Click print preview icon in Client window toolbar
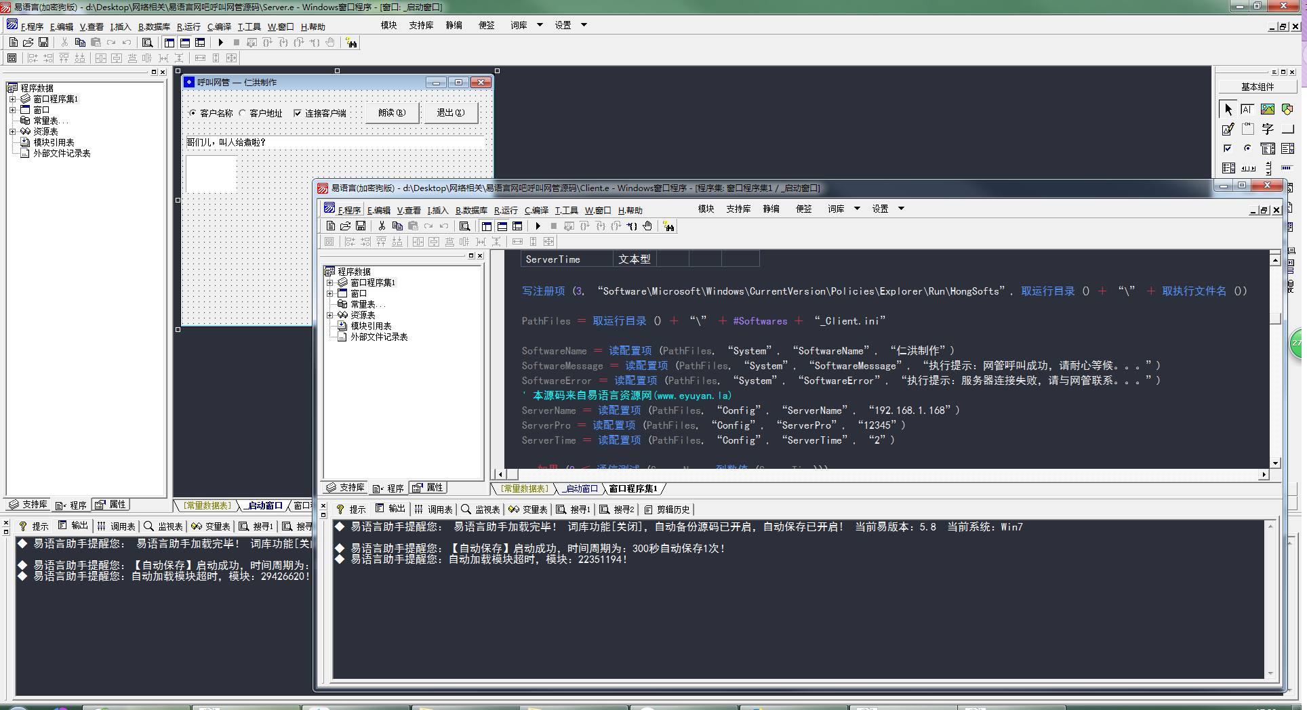The height and width of the screenshot is (710, 1307). coord(464,226)
